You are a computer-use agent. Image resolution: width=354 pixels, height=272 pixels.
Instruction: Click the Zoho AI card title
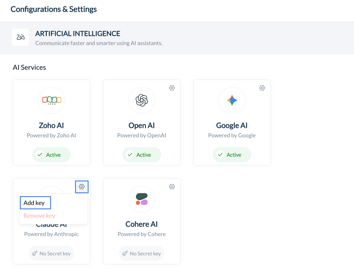(x=51, y=126)
